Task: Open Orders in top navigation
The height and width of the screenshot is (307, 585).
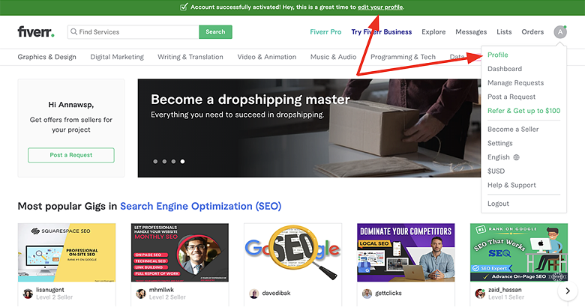Action: pyautogui.click(x=532, y=32)
